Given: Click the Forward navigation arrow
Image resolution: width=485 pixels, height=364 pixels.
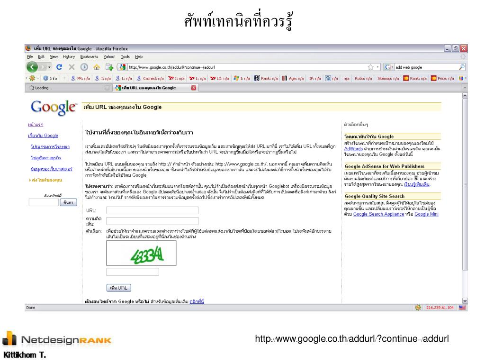Looking at the screenshot, I should pyautogui.click(x=43, y=67).
